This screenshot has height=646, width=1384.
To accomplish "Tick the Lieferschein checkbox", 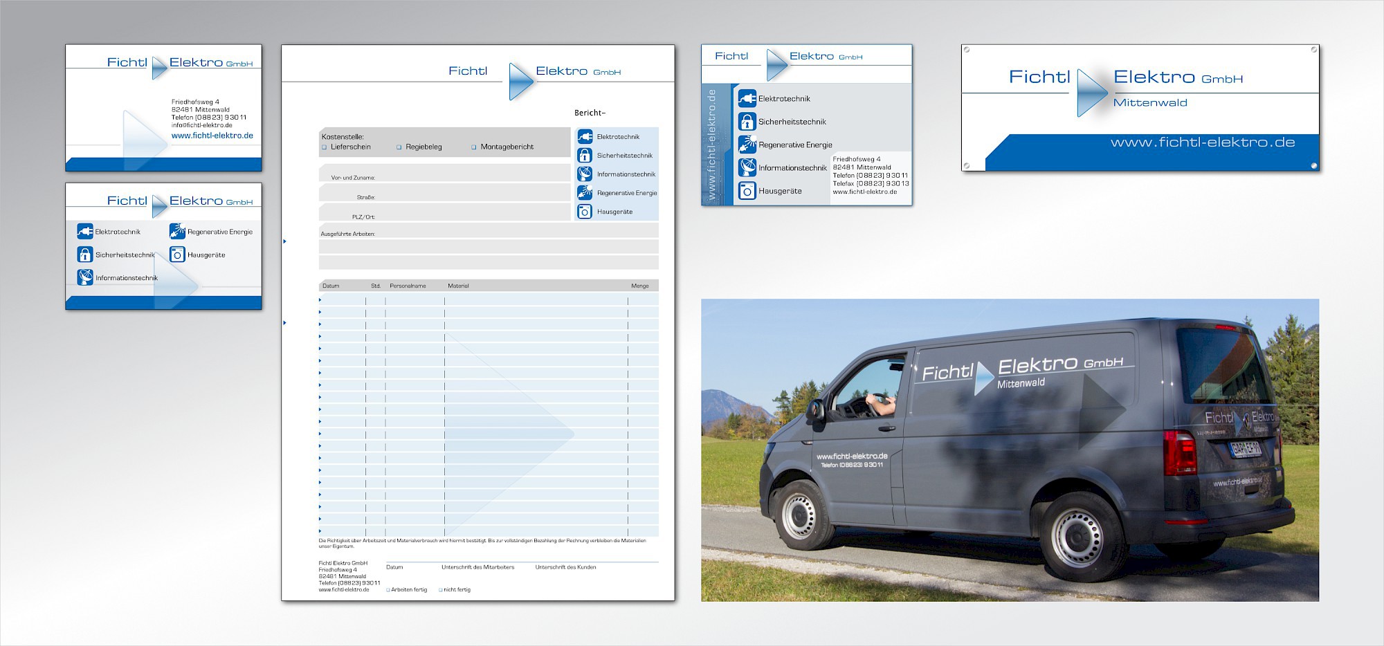I will pos(324,147).
